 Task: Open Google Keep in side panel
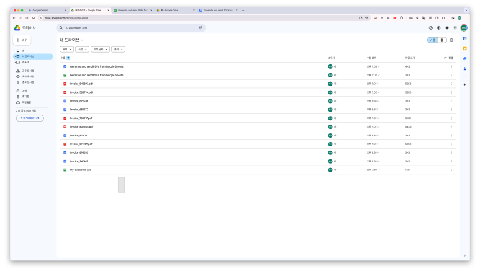464,48
